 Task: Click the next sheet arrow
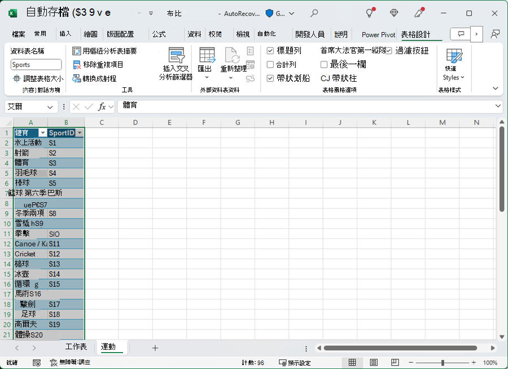coord(34,348)
